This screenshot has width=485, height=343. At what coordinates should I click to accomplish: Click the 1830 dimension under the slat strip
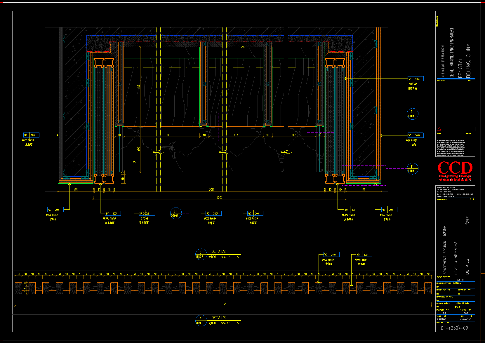223,304
